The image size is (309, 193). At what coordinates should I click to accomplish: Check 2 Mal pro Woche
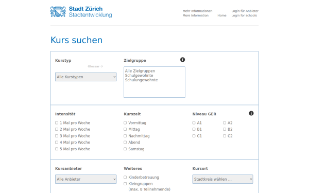click(x=57, y=129)
